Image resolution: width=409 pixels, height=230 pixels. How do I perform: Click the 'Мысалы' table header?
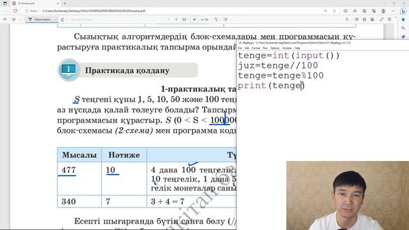click(x=79, y=155)
